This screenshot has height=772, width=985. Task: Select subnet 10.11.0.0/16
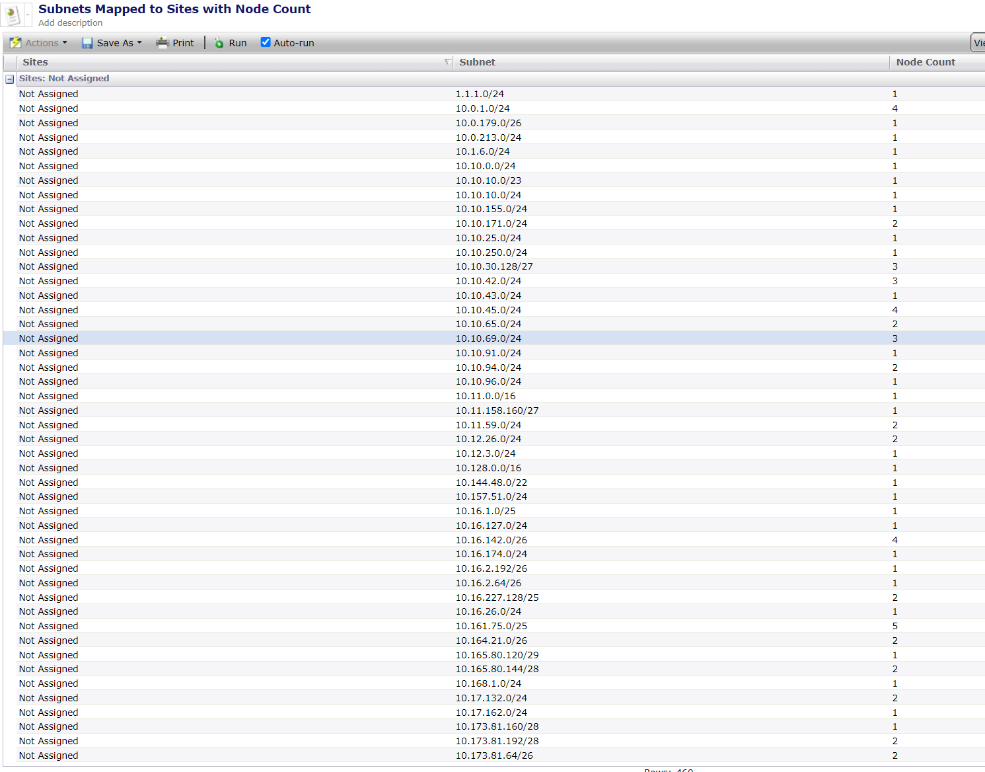click(x=486, y=396)
